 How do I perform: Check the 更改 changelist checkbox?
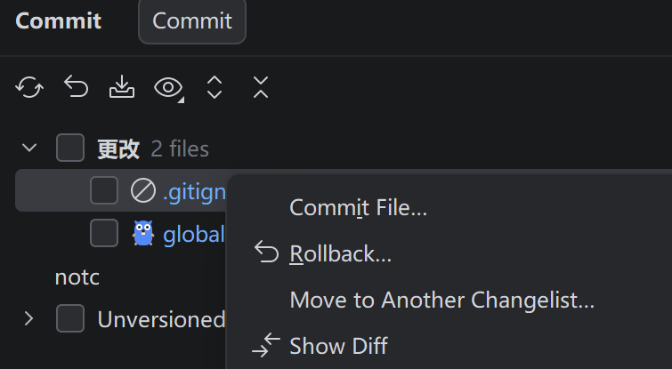(x=70, y=148)
